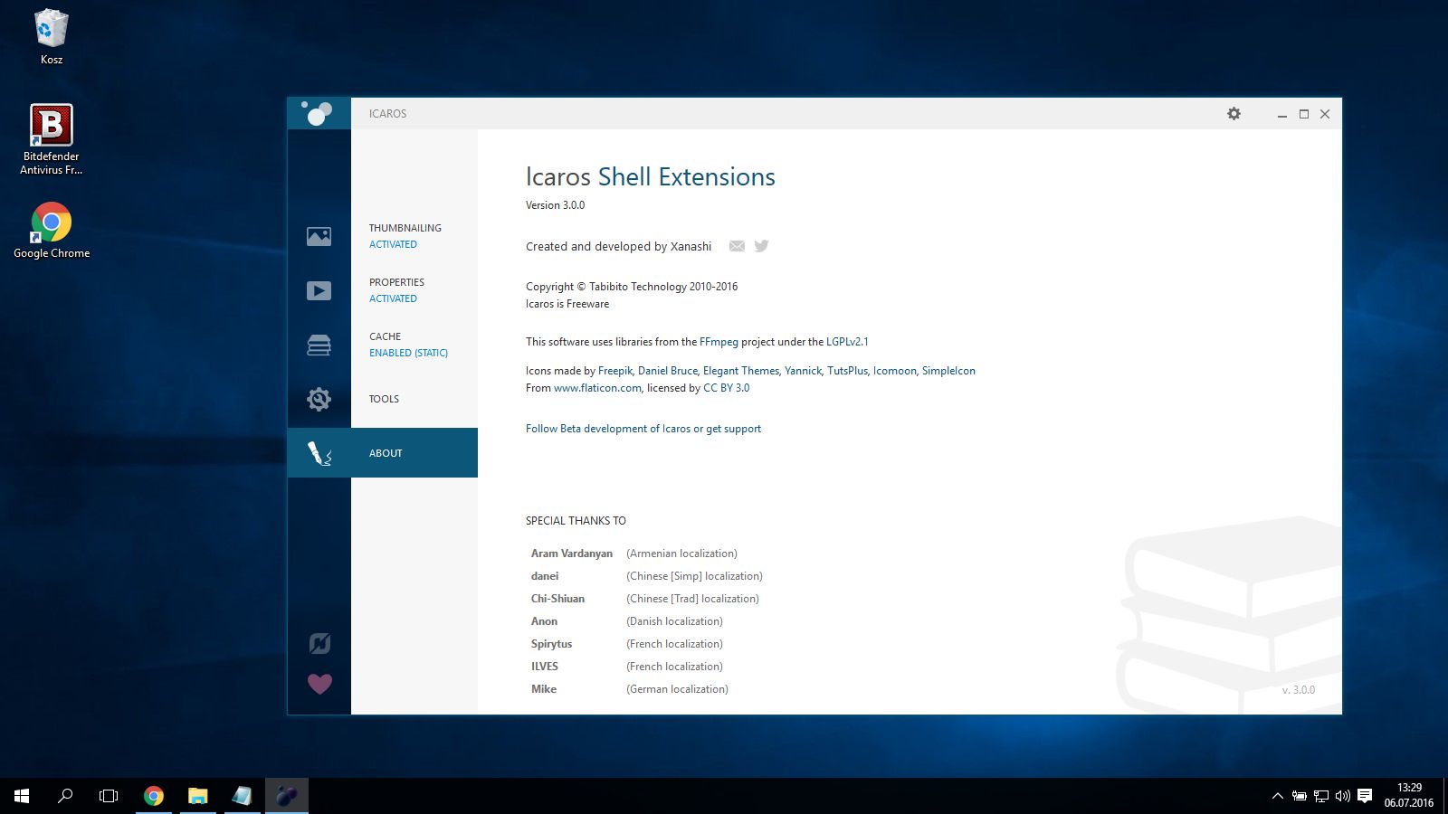
Task: Click the Icaros taskbar icon
Action: point(286,796)
